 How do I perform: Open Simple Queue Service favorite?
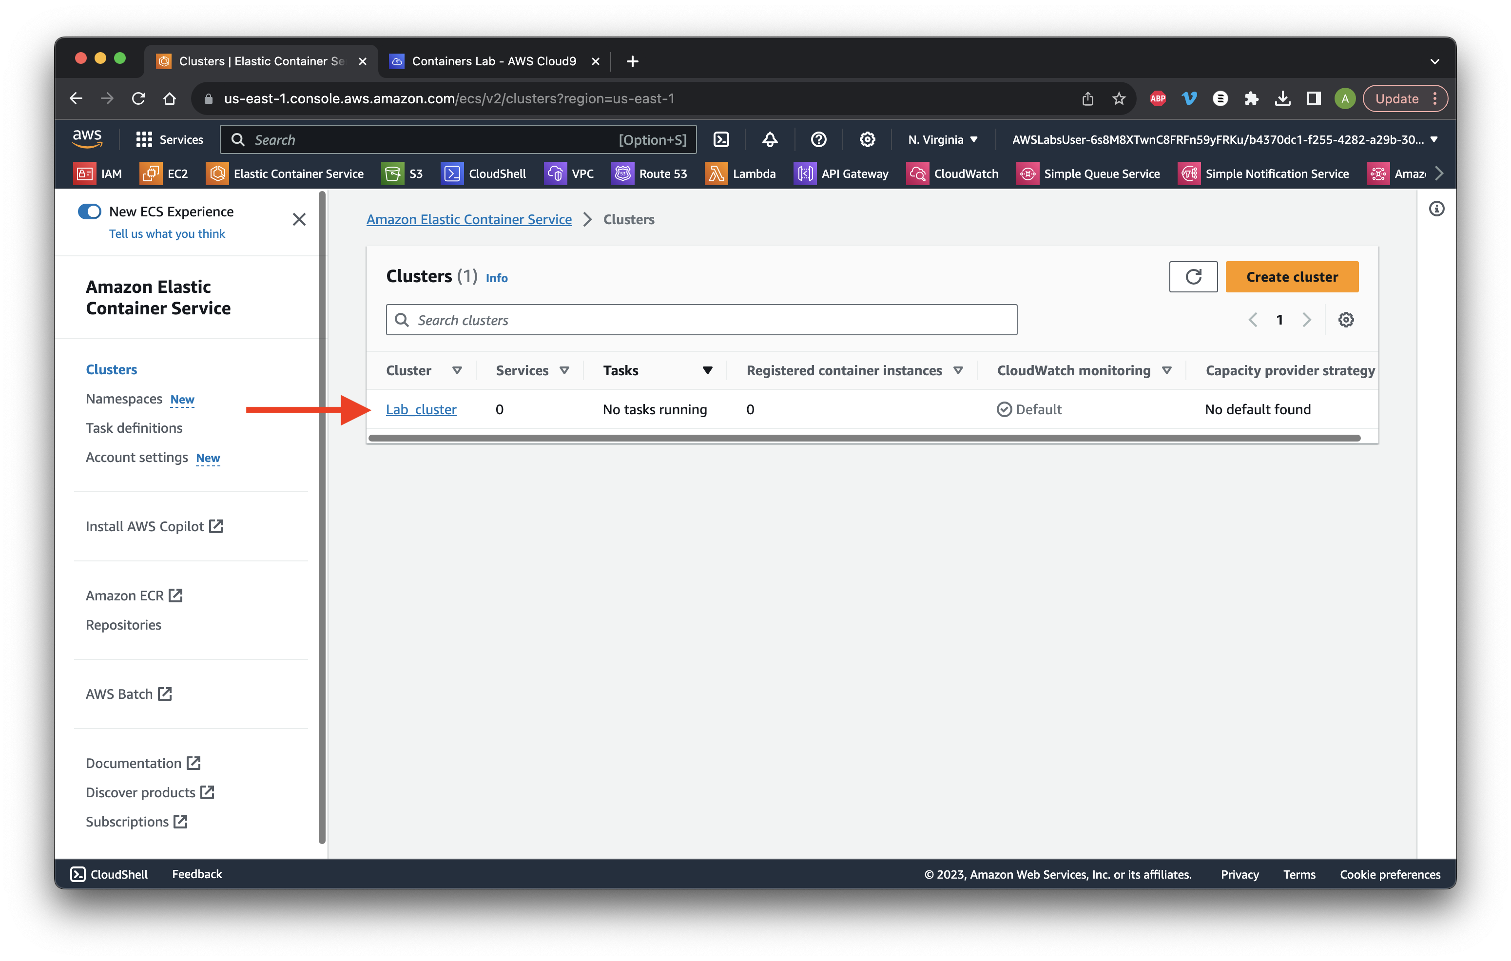pyautogui.click(x=1088, y=173)
